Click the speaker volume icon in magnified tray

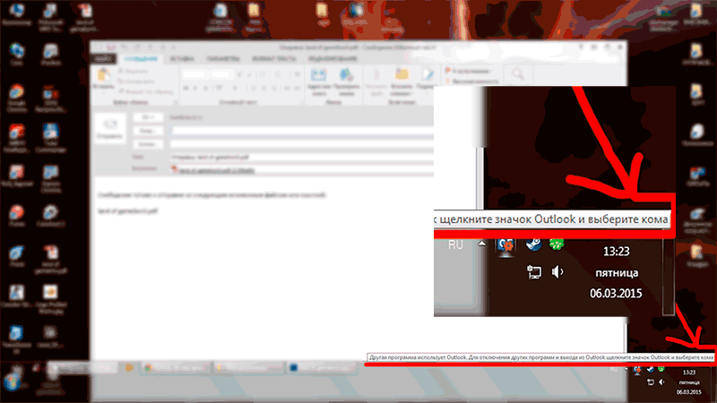[x=557, y=271]
